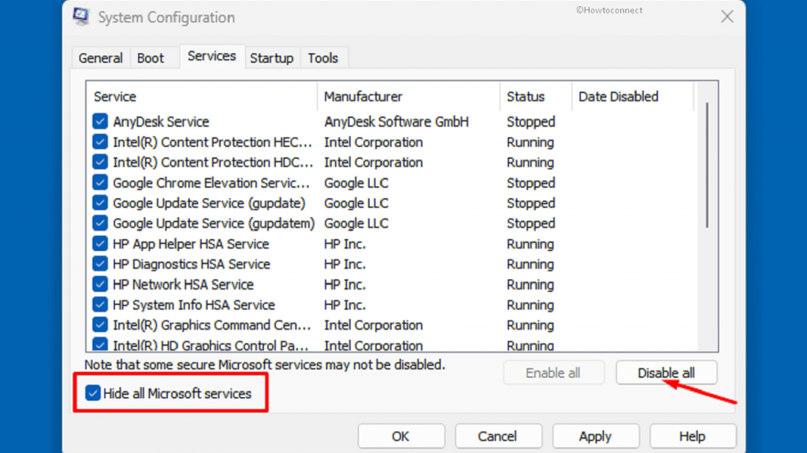
Task: Apply the service changes
Action: (x=596, y=436)
